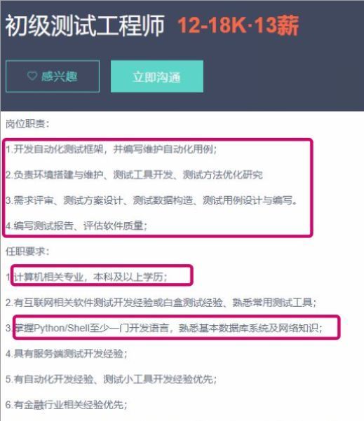
Task: Click requirement 掌握Python/Shell至少一门开发语言
Action: click(164, 328)
